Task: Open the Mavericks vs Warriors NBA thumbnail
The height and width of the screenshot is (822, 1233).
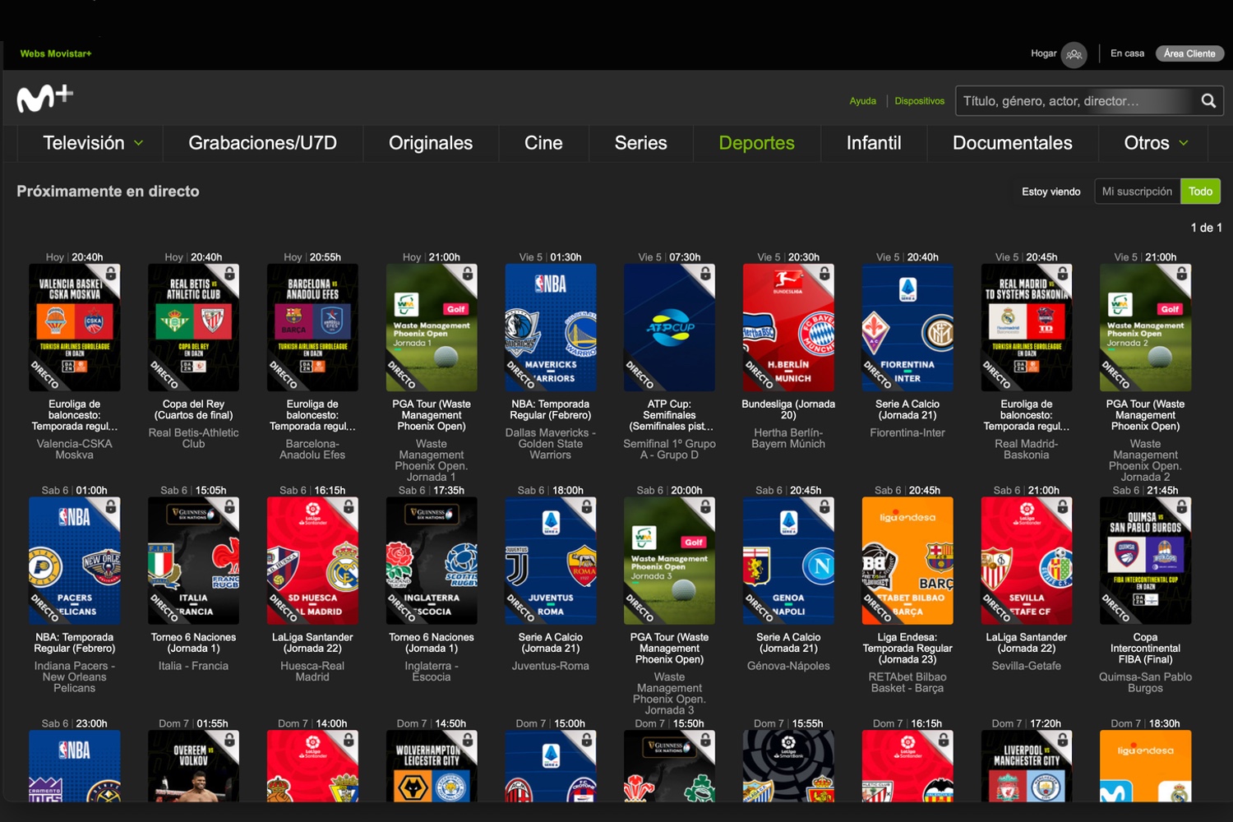Action: [x=550, y=327]
